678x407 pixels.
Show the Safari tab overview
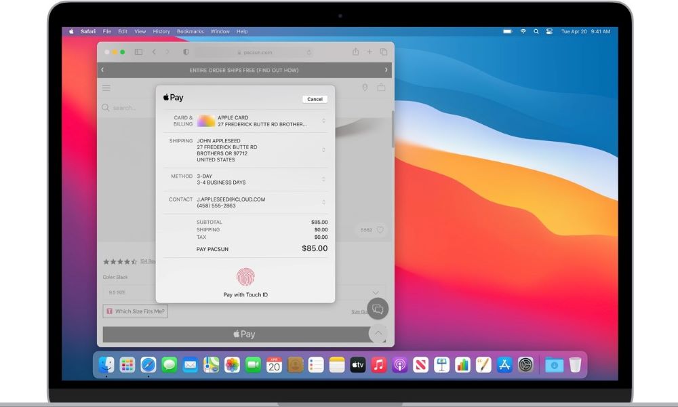(384, 52)
